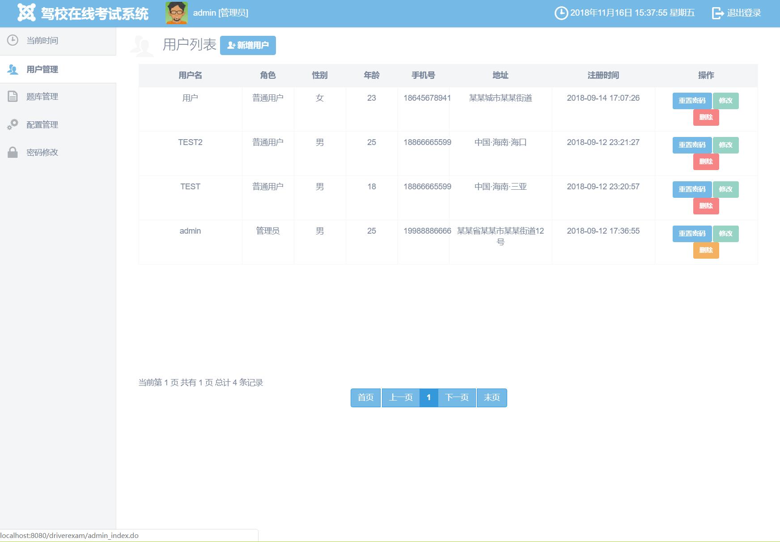Click the admin avatar picture
The image size is (780, 542).
177,13
